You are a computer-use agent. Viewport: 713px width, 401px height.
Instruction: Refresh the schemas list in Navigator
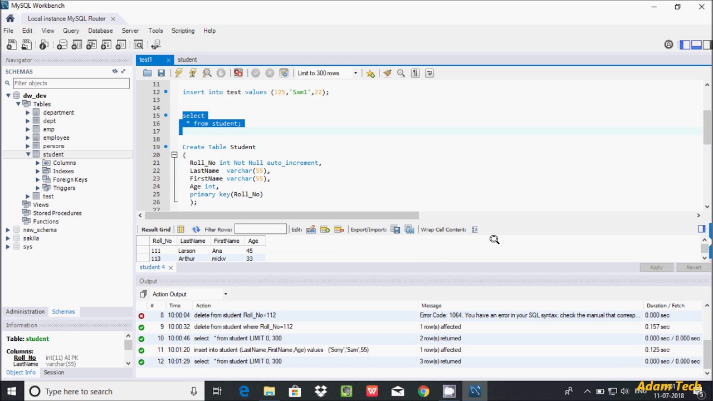coord(115,71)
